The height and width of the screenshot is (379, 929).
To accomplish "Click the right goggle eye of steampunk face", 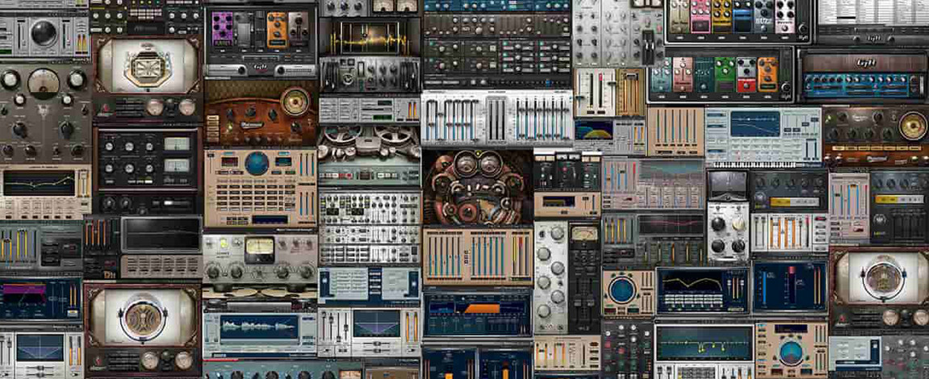I will point(491,164).
